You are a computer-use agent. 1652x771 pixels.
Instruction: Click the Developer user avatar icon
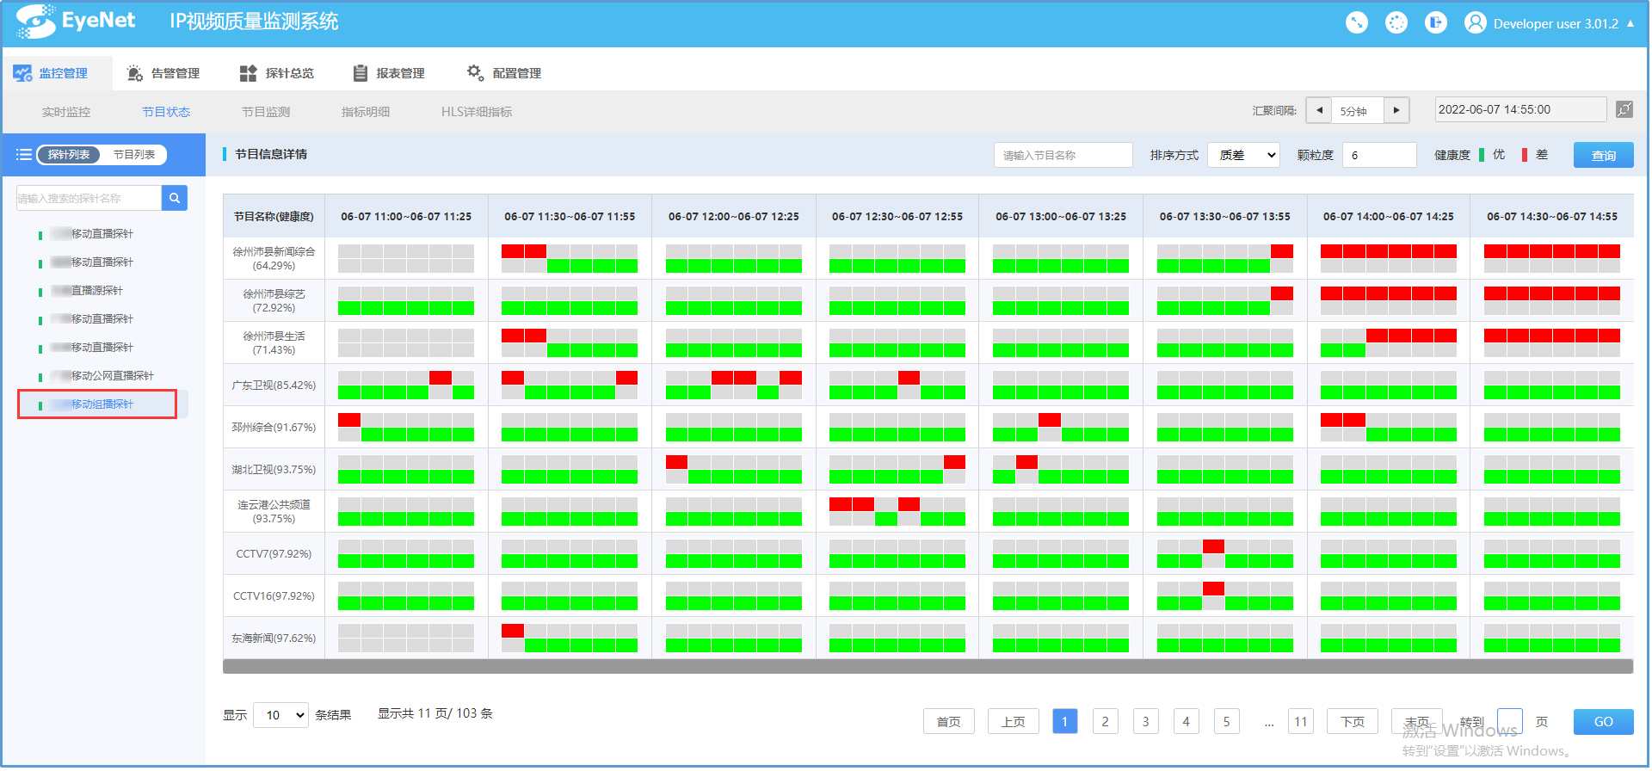click(x=1475, y=23)
